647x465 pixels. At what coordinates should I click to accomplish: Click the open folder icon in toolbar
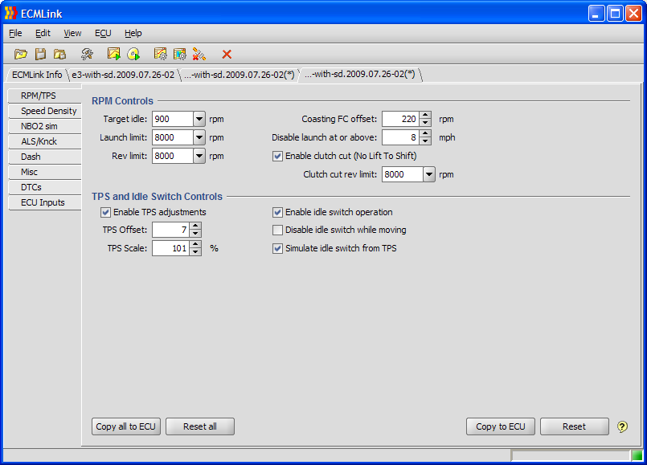[21, 55]
